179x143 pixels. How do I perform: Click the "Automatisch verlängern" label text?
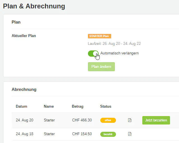pyautogui.click(x=119, y=53)
